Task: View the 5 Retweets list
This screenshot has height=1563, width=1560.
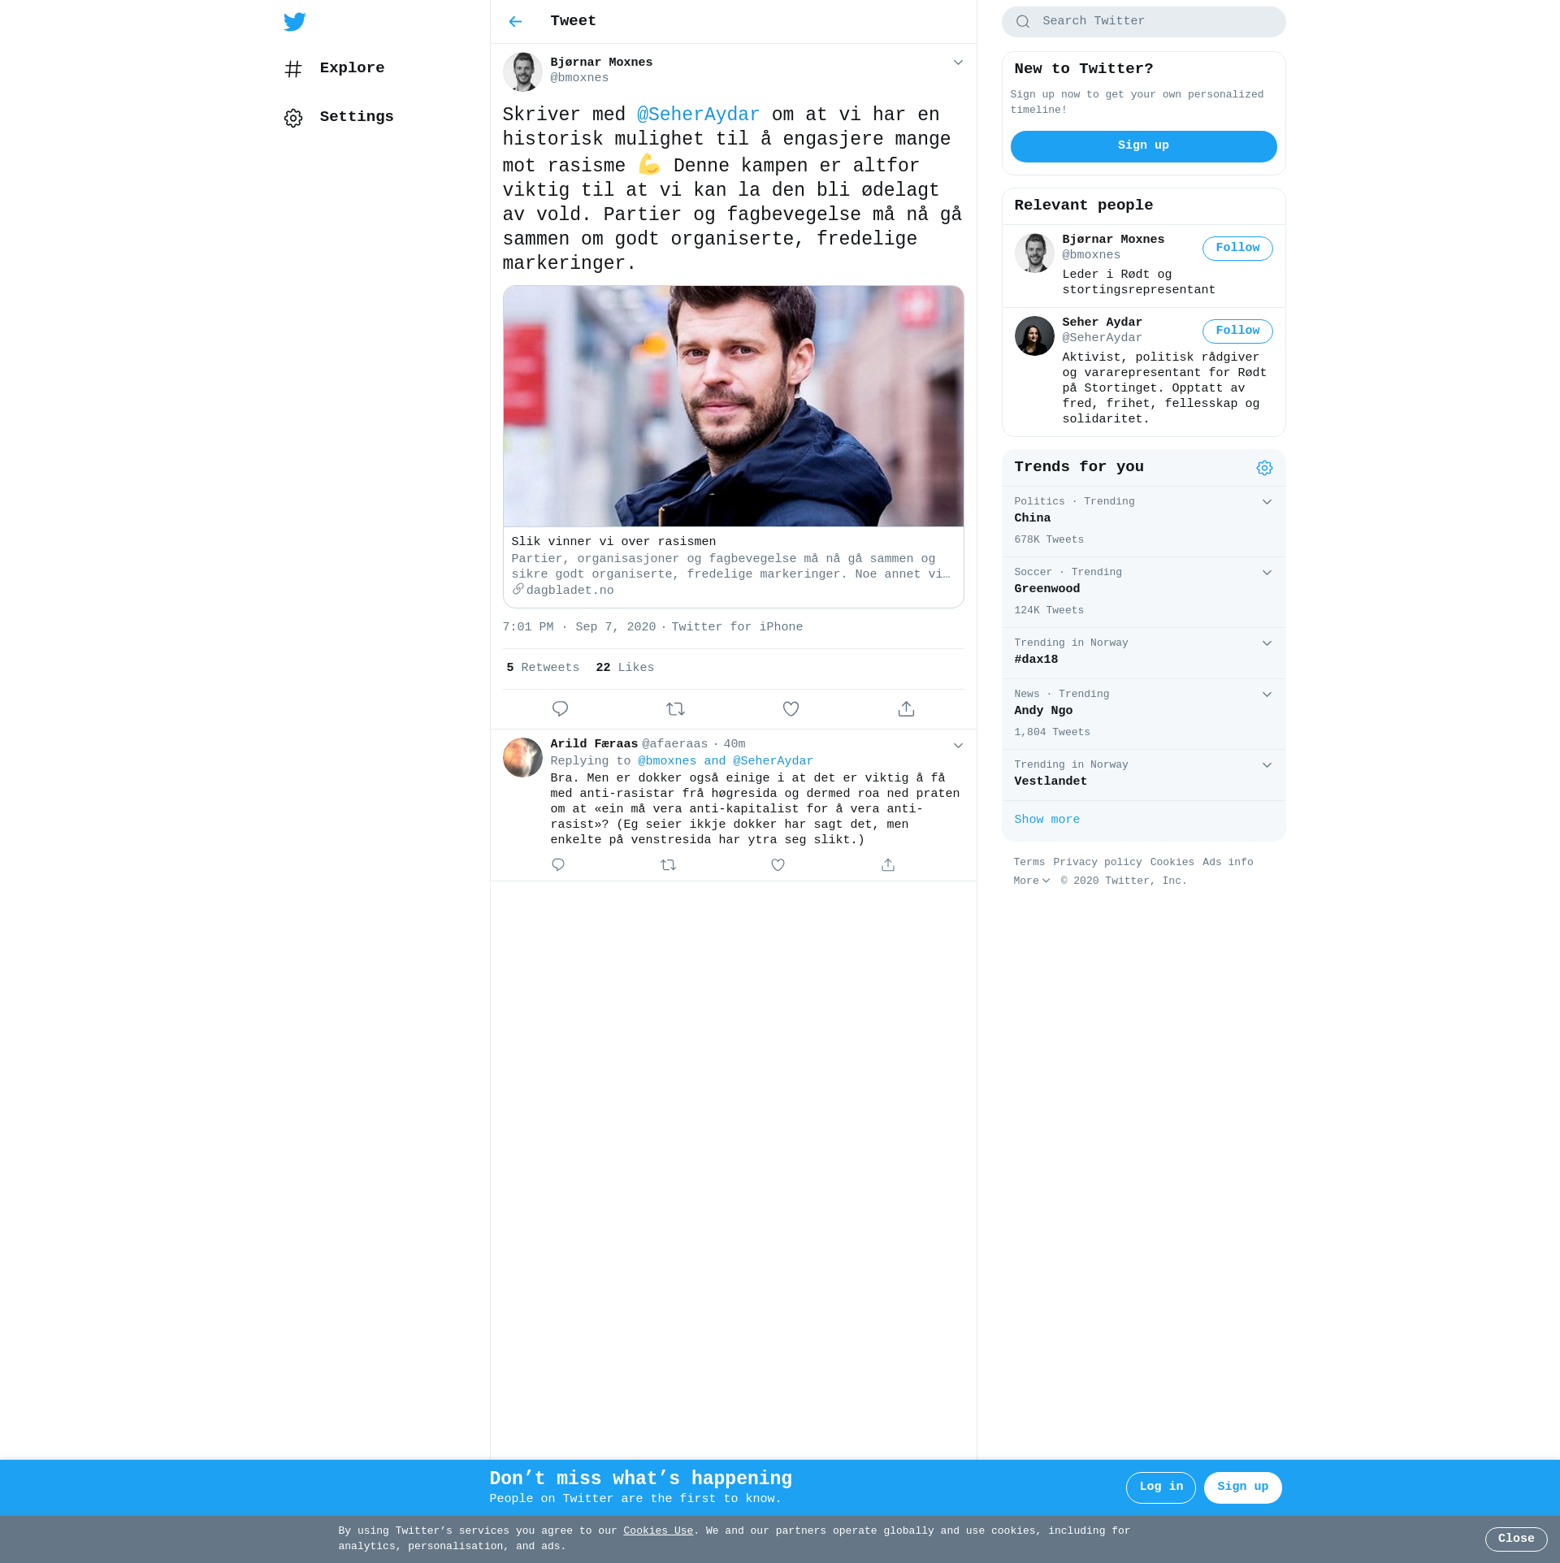Action: pos(543,668)
